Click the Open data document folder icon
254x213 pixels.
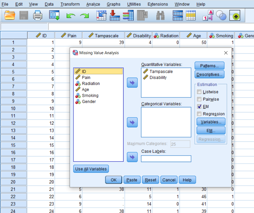point(10,16)
